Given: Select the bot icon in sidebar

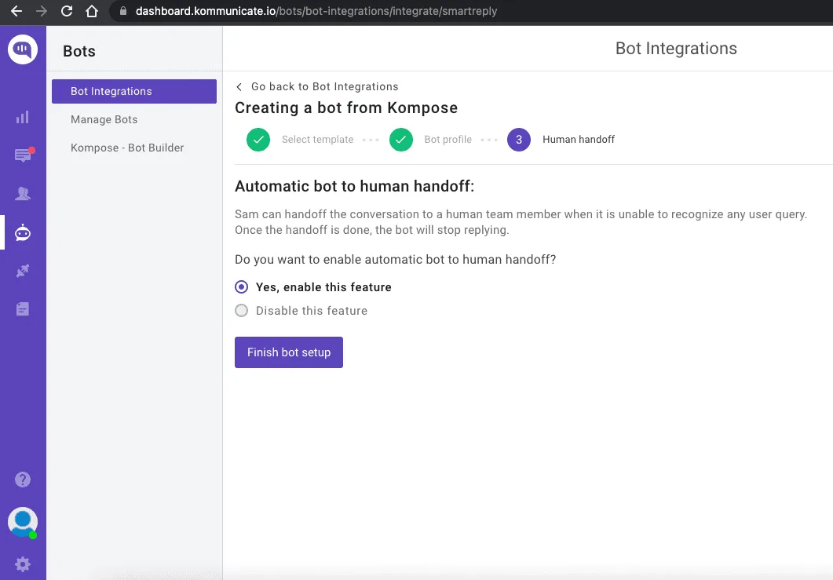Looking at the screenshot, I should coord(22,232).
